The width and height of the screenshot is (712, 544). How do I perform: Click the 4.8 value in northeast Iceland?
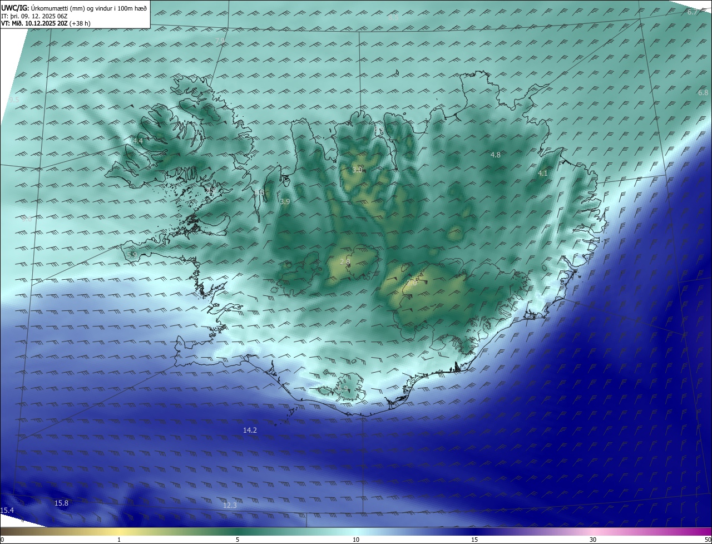[496, 155]
